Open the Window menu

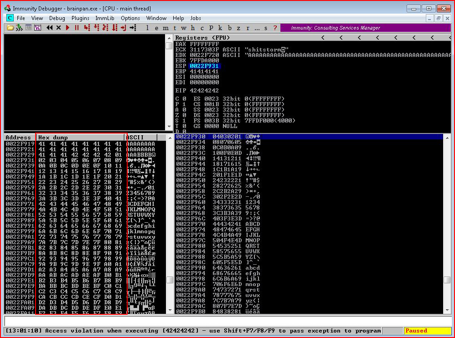(156, 18)
